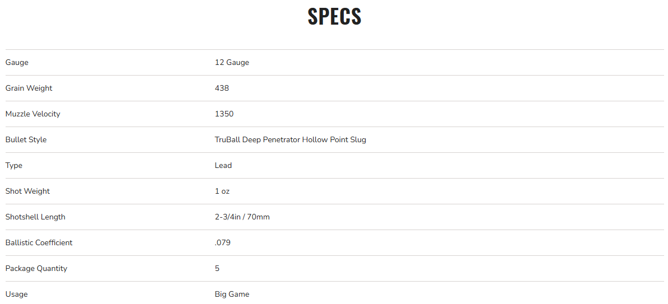The image size is (668, 304).
Task: Click the Big Game usage value
Action: (232, 294)
